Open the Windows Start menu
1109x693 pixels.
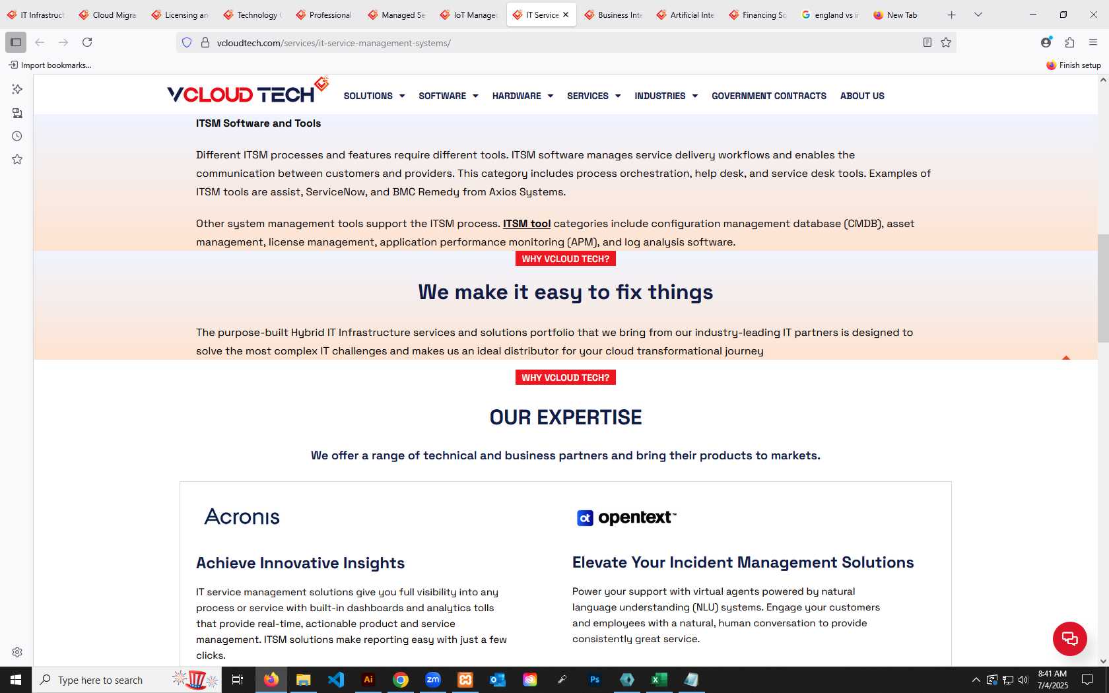pos(16,680)
